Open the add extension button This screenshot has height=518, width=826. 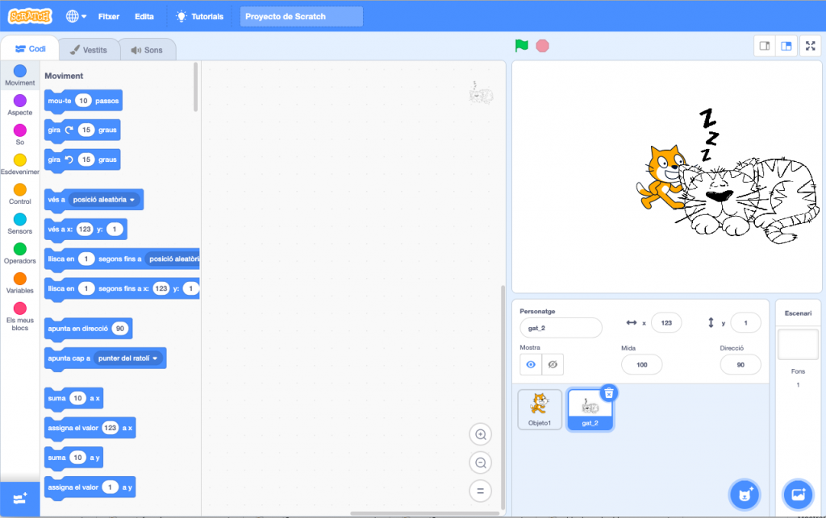click(x=19, y=499)
